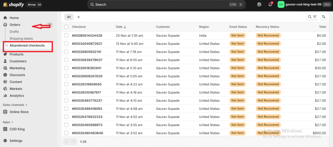Click the Products tag icon
The image size is (333, 147).
tap(5, 54)
